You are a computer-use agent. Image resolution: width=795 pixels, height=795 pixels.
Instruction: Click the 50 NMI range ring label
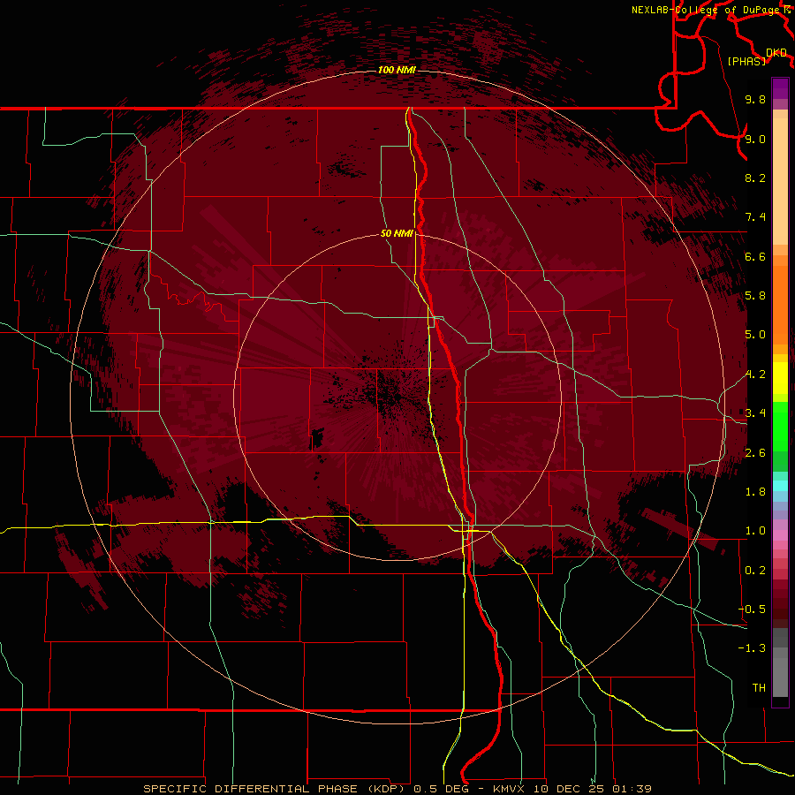(397, 233)
